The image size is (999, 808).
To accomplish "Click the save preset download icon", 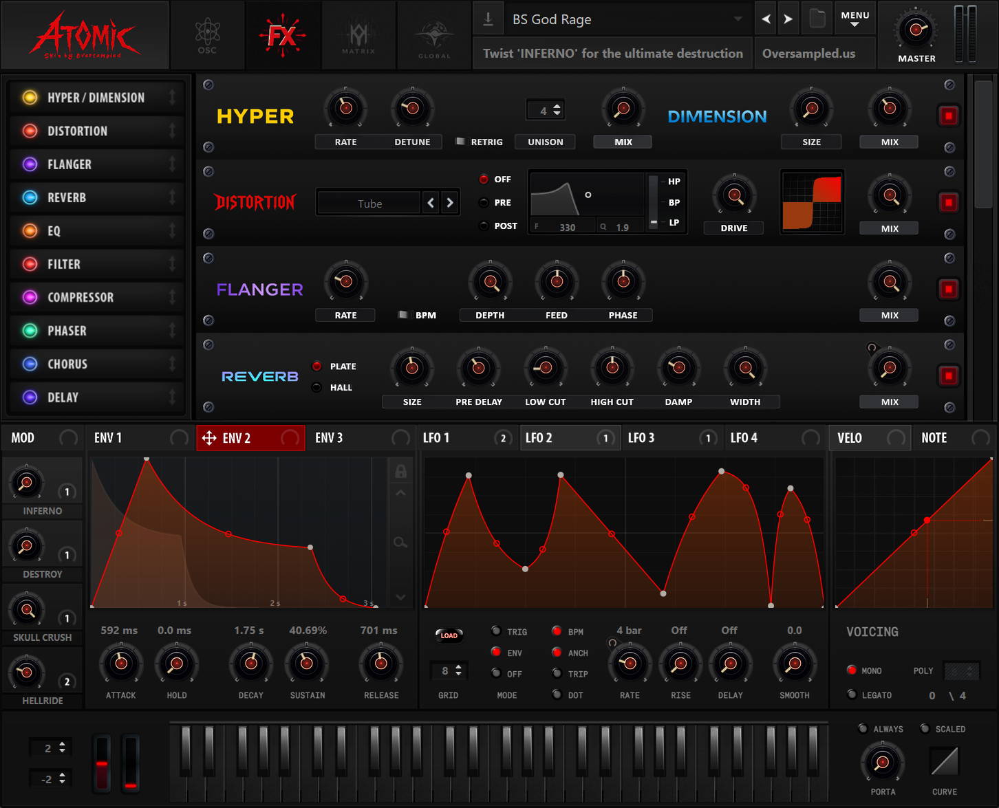I will pyautogui.click(x=488, y=19).
